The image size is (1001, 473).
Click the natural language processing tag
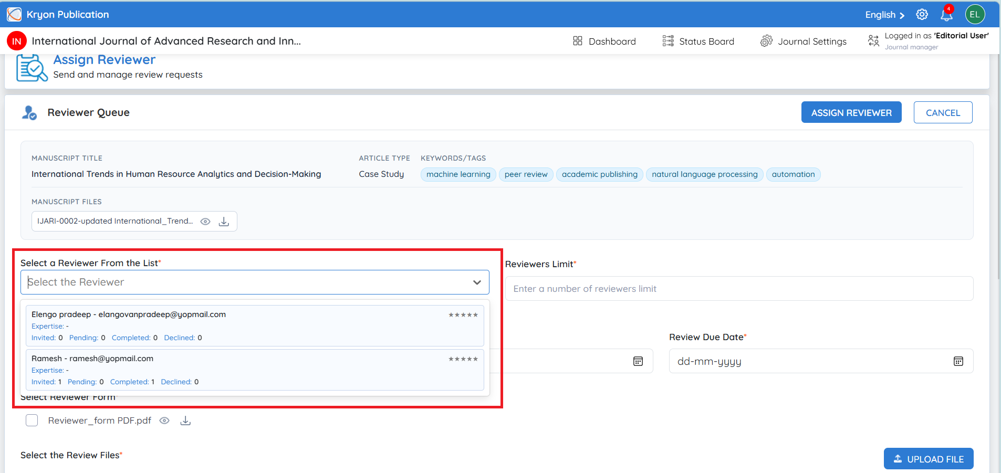pyautogui.click(x=704, y=174)
